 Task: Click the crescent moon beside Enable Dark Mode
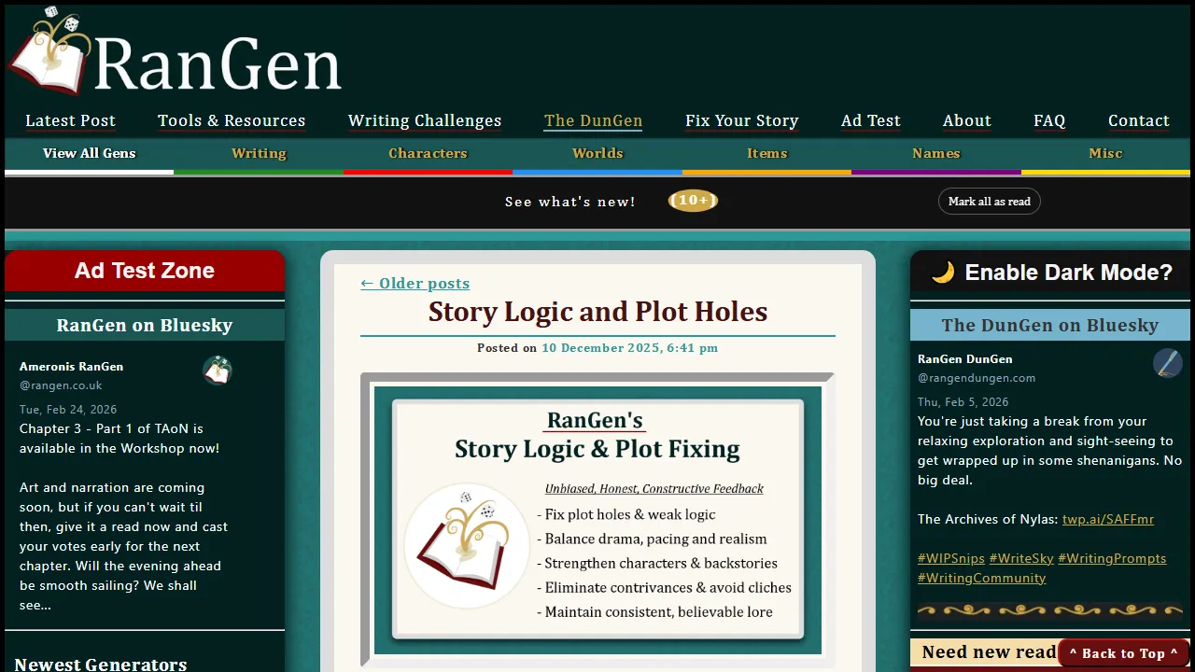pyautogui.click(x=942, y=272)
